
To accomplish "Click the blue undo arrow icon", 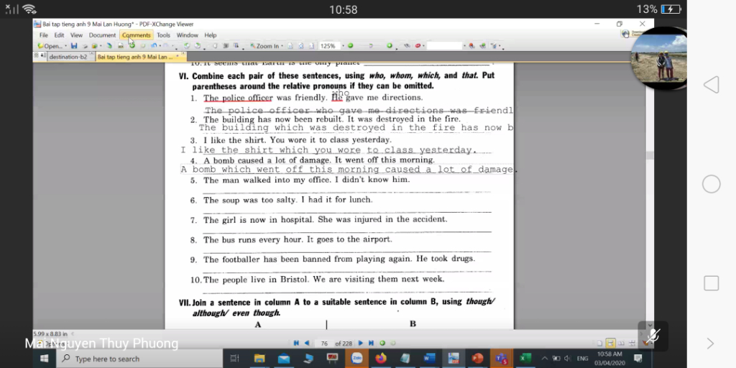I will pos(154,46).
